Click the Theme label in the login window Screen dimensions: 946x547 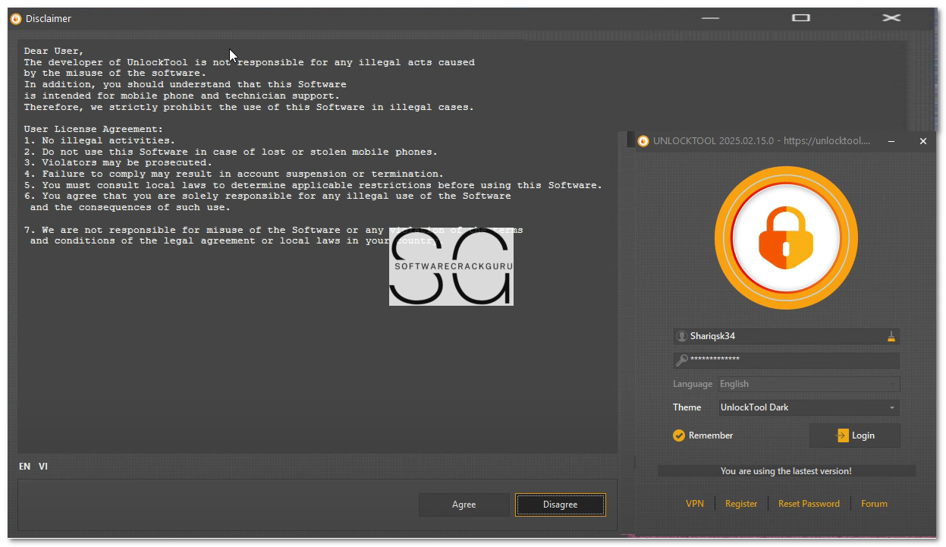click(x=687, y=407)
